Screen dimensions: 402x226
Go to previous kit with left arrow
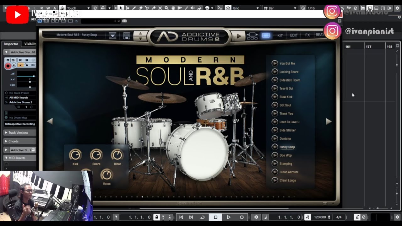[x=50, y=121]
